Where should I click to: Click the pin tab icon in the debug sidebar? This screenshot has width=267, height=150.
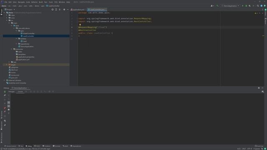(5, 125)
